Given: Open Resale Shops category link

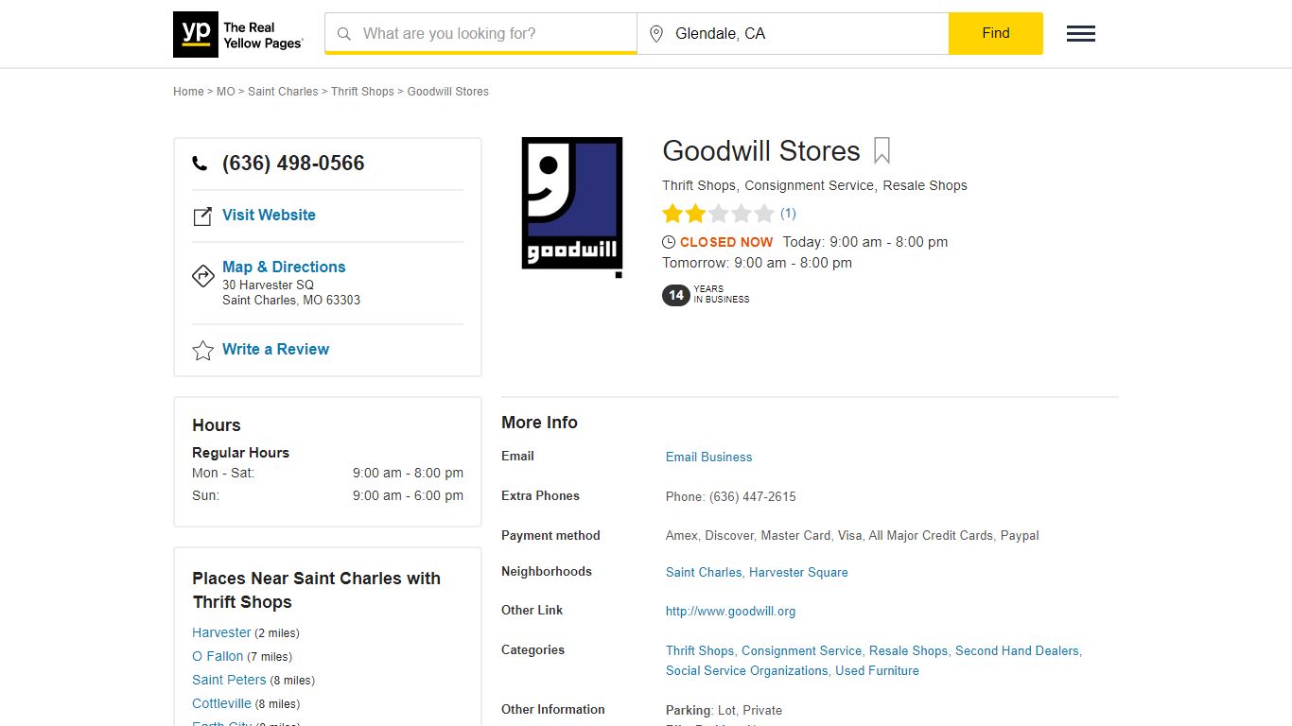Looking at the screenshot, I should click(x=908, y=650).
